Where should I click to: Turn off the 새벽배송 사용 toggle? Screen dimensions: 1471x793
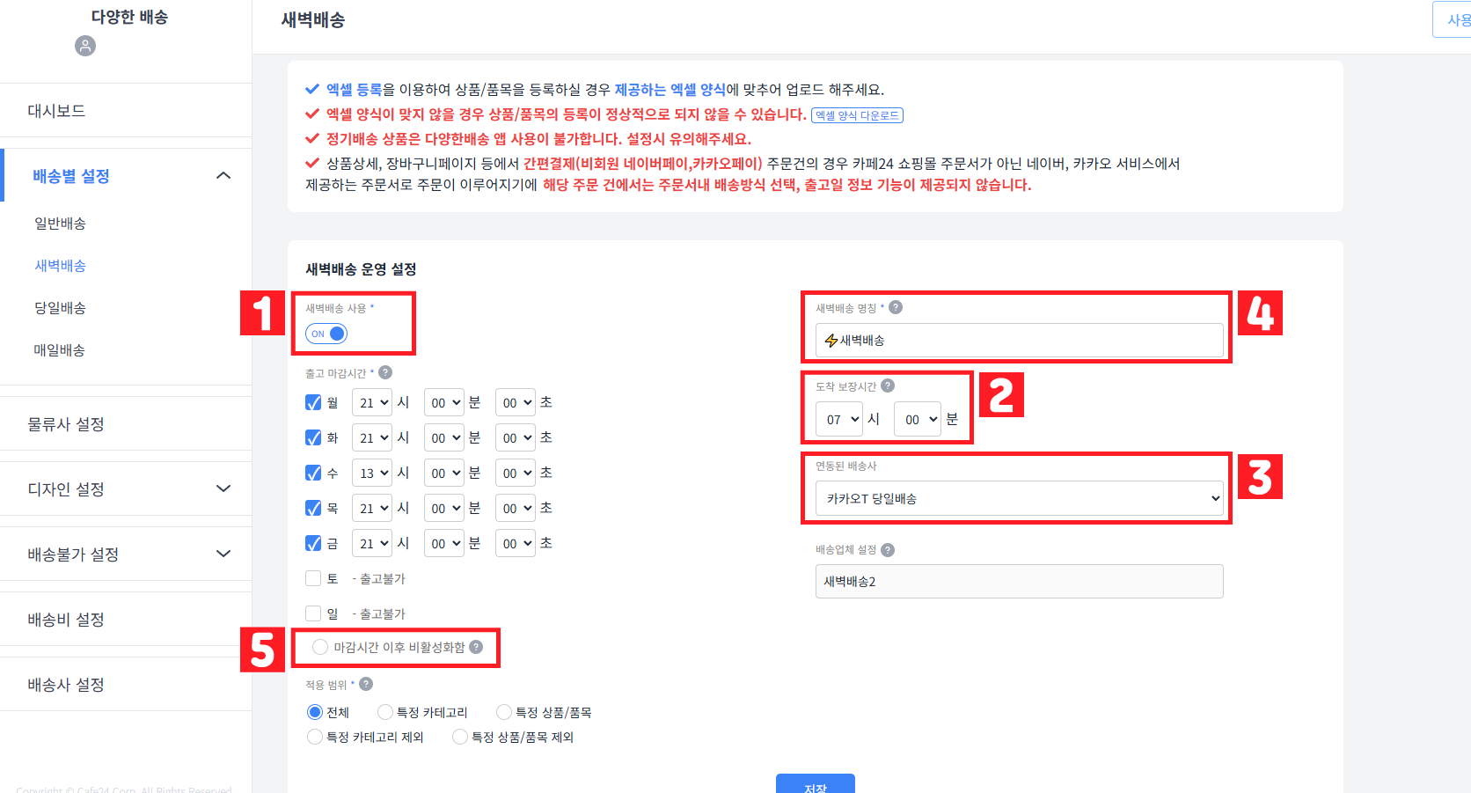(326, 333)
